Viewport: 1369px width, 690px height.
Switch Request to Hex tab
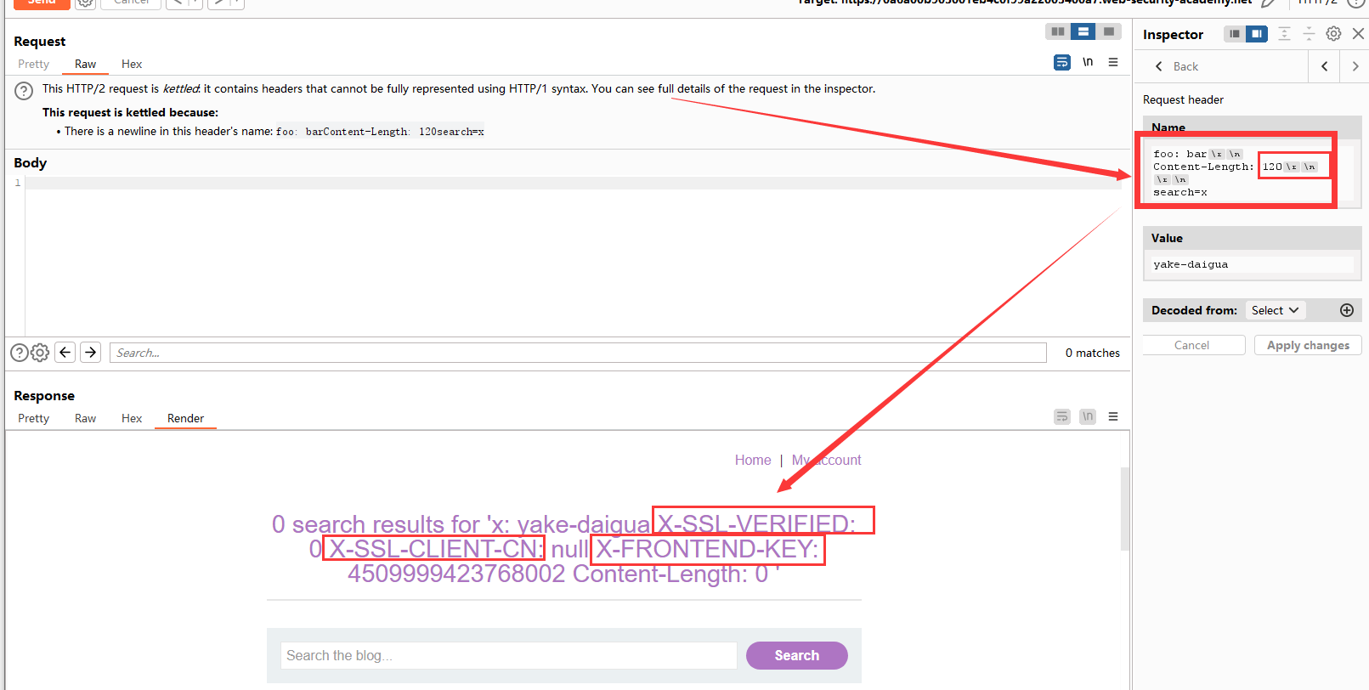tap(132, 64)
